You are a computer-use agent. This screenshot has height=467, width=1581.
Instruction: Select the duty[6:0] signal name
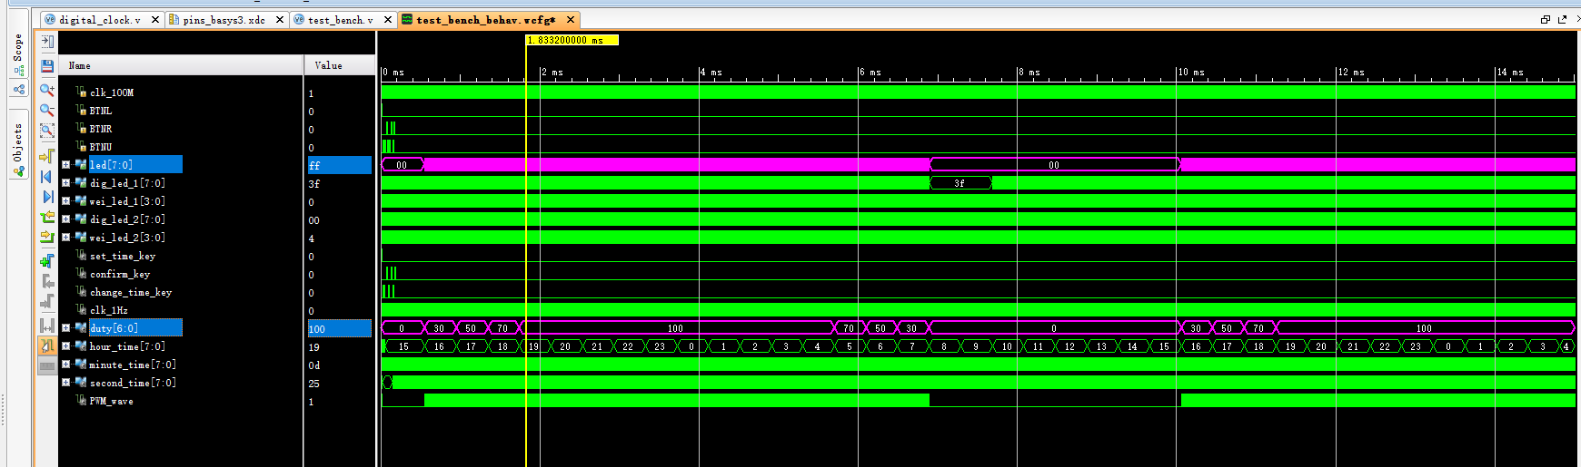[114, 328]
